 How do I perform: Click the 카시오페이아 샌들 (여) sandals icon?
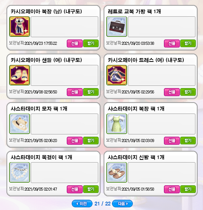coord(19,75)
